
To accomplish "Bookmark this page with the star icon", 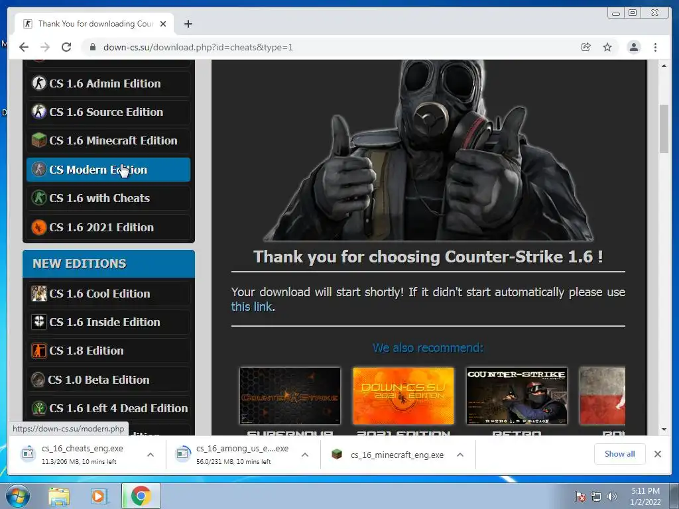I will point(607,47).
